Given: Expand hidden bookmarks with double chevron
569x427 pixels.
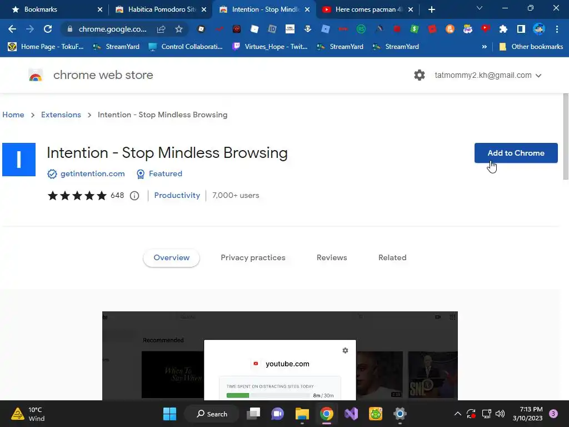Looking at the screenshot, I should pos(484,47).
